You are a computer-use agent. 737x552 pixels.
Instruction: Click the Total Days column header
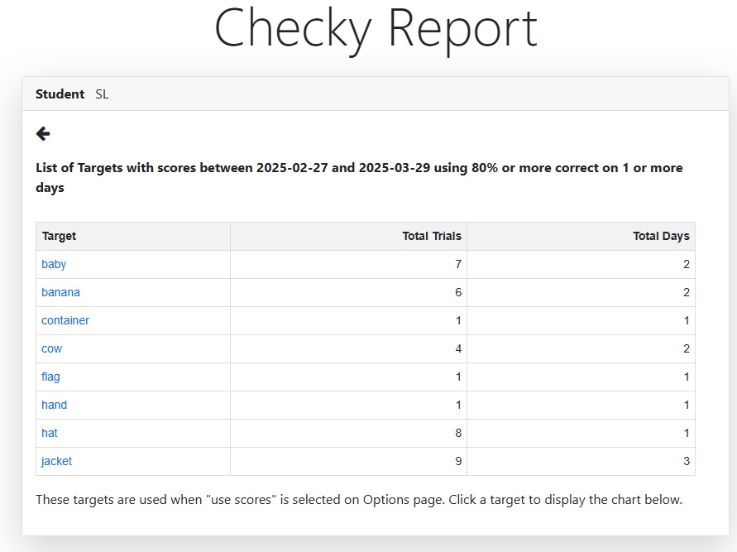point(661,236)
